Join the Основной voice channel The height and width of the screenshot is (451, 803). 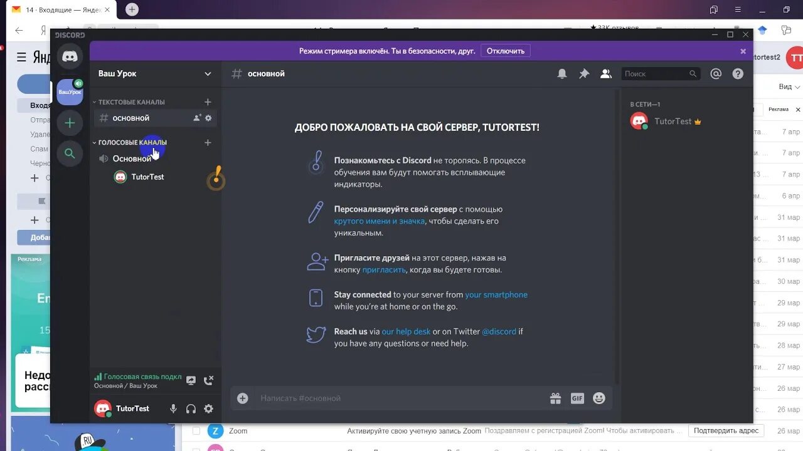tap(155, 158)
